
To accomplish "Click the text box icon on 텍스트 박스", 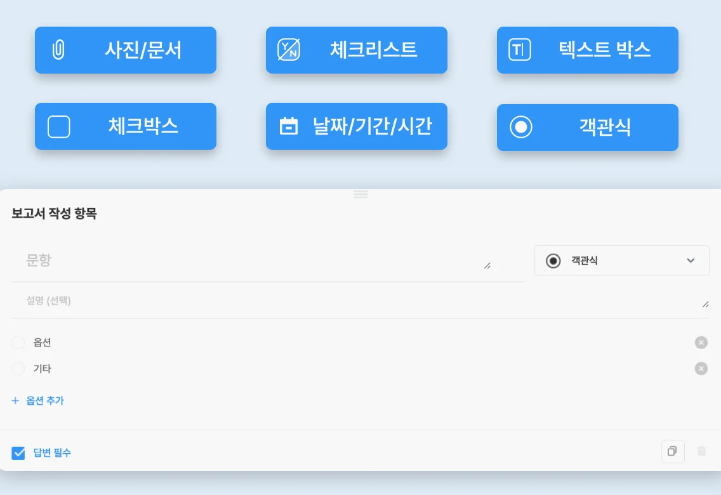I will click(x=520, y=49).
